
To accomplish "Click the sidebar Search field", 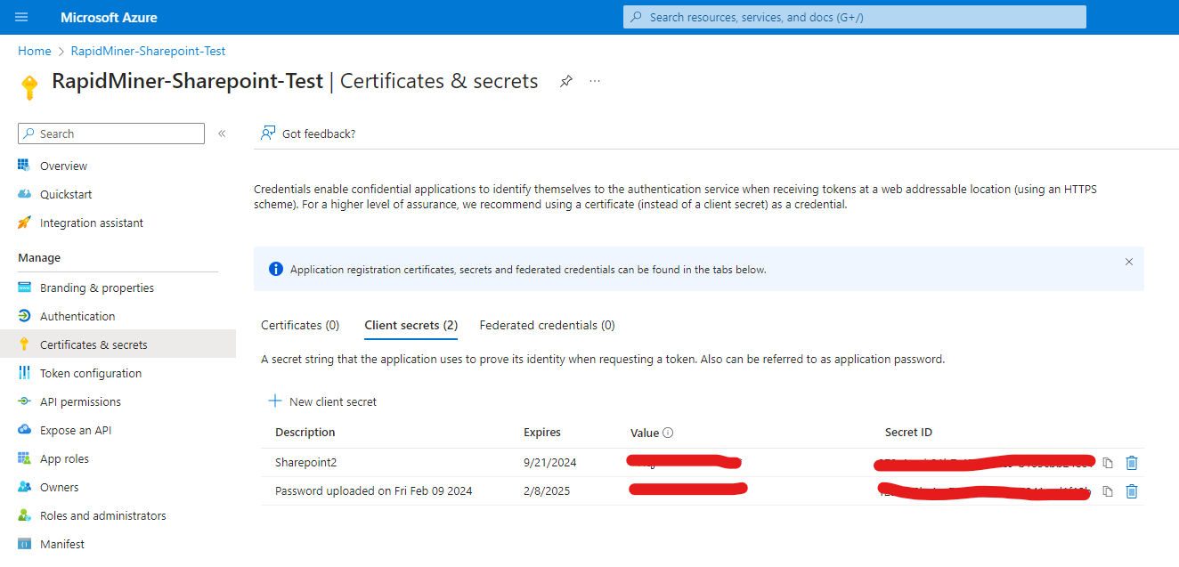I will click(x=111, y=134).
